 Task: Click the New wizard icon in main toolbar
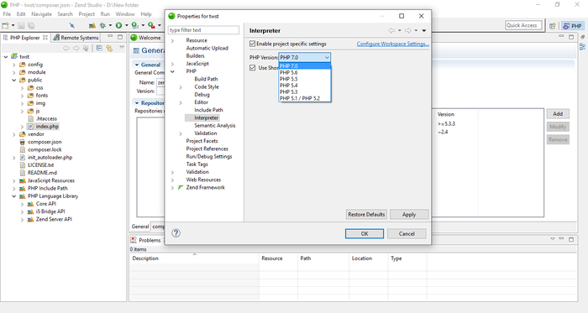[x=5, y=25]
